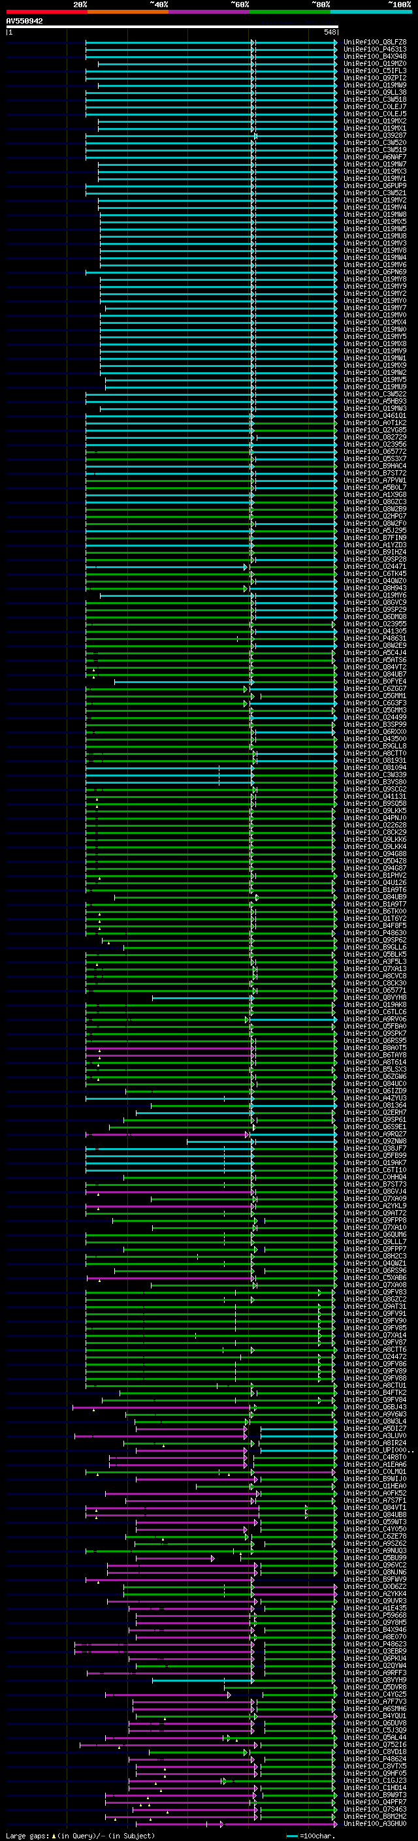Open hit UniRef100_C3W518

pos(374,99)
